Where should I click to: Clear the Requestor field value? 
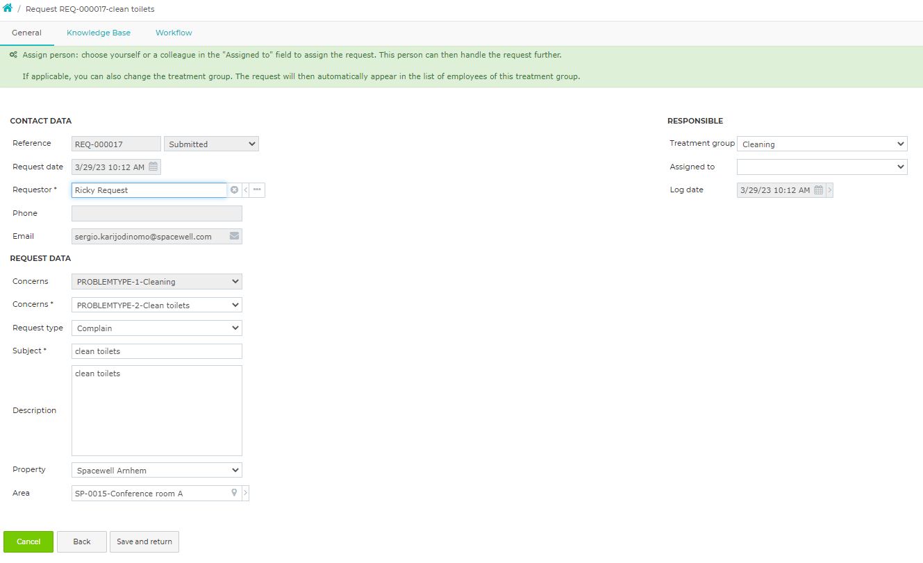click(x=234, y=190)
